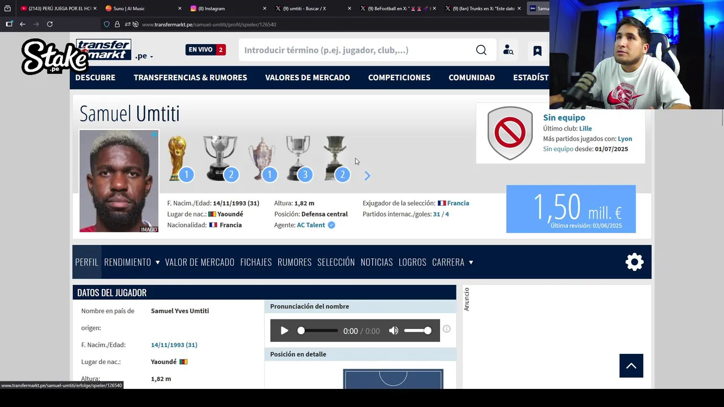Viewport: 724px width, 407px height.
Task: Click the browser sidebar toggle icon
Action: [x=9, y=24]
